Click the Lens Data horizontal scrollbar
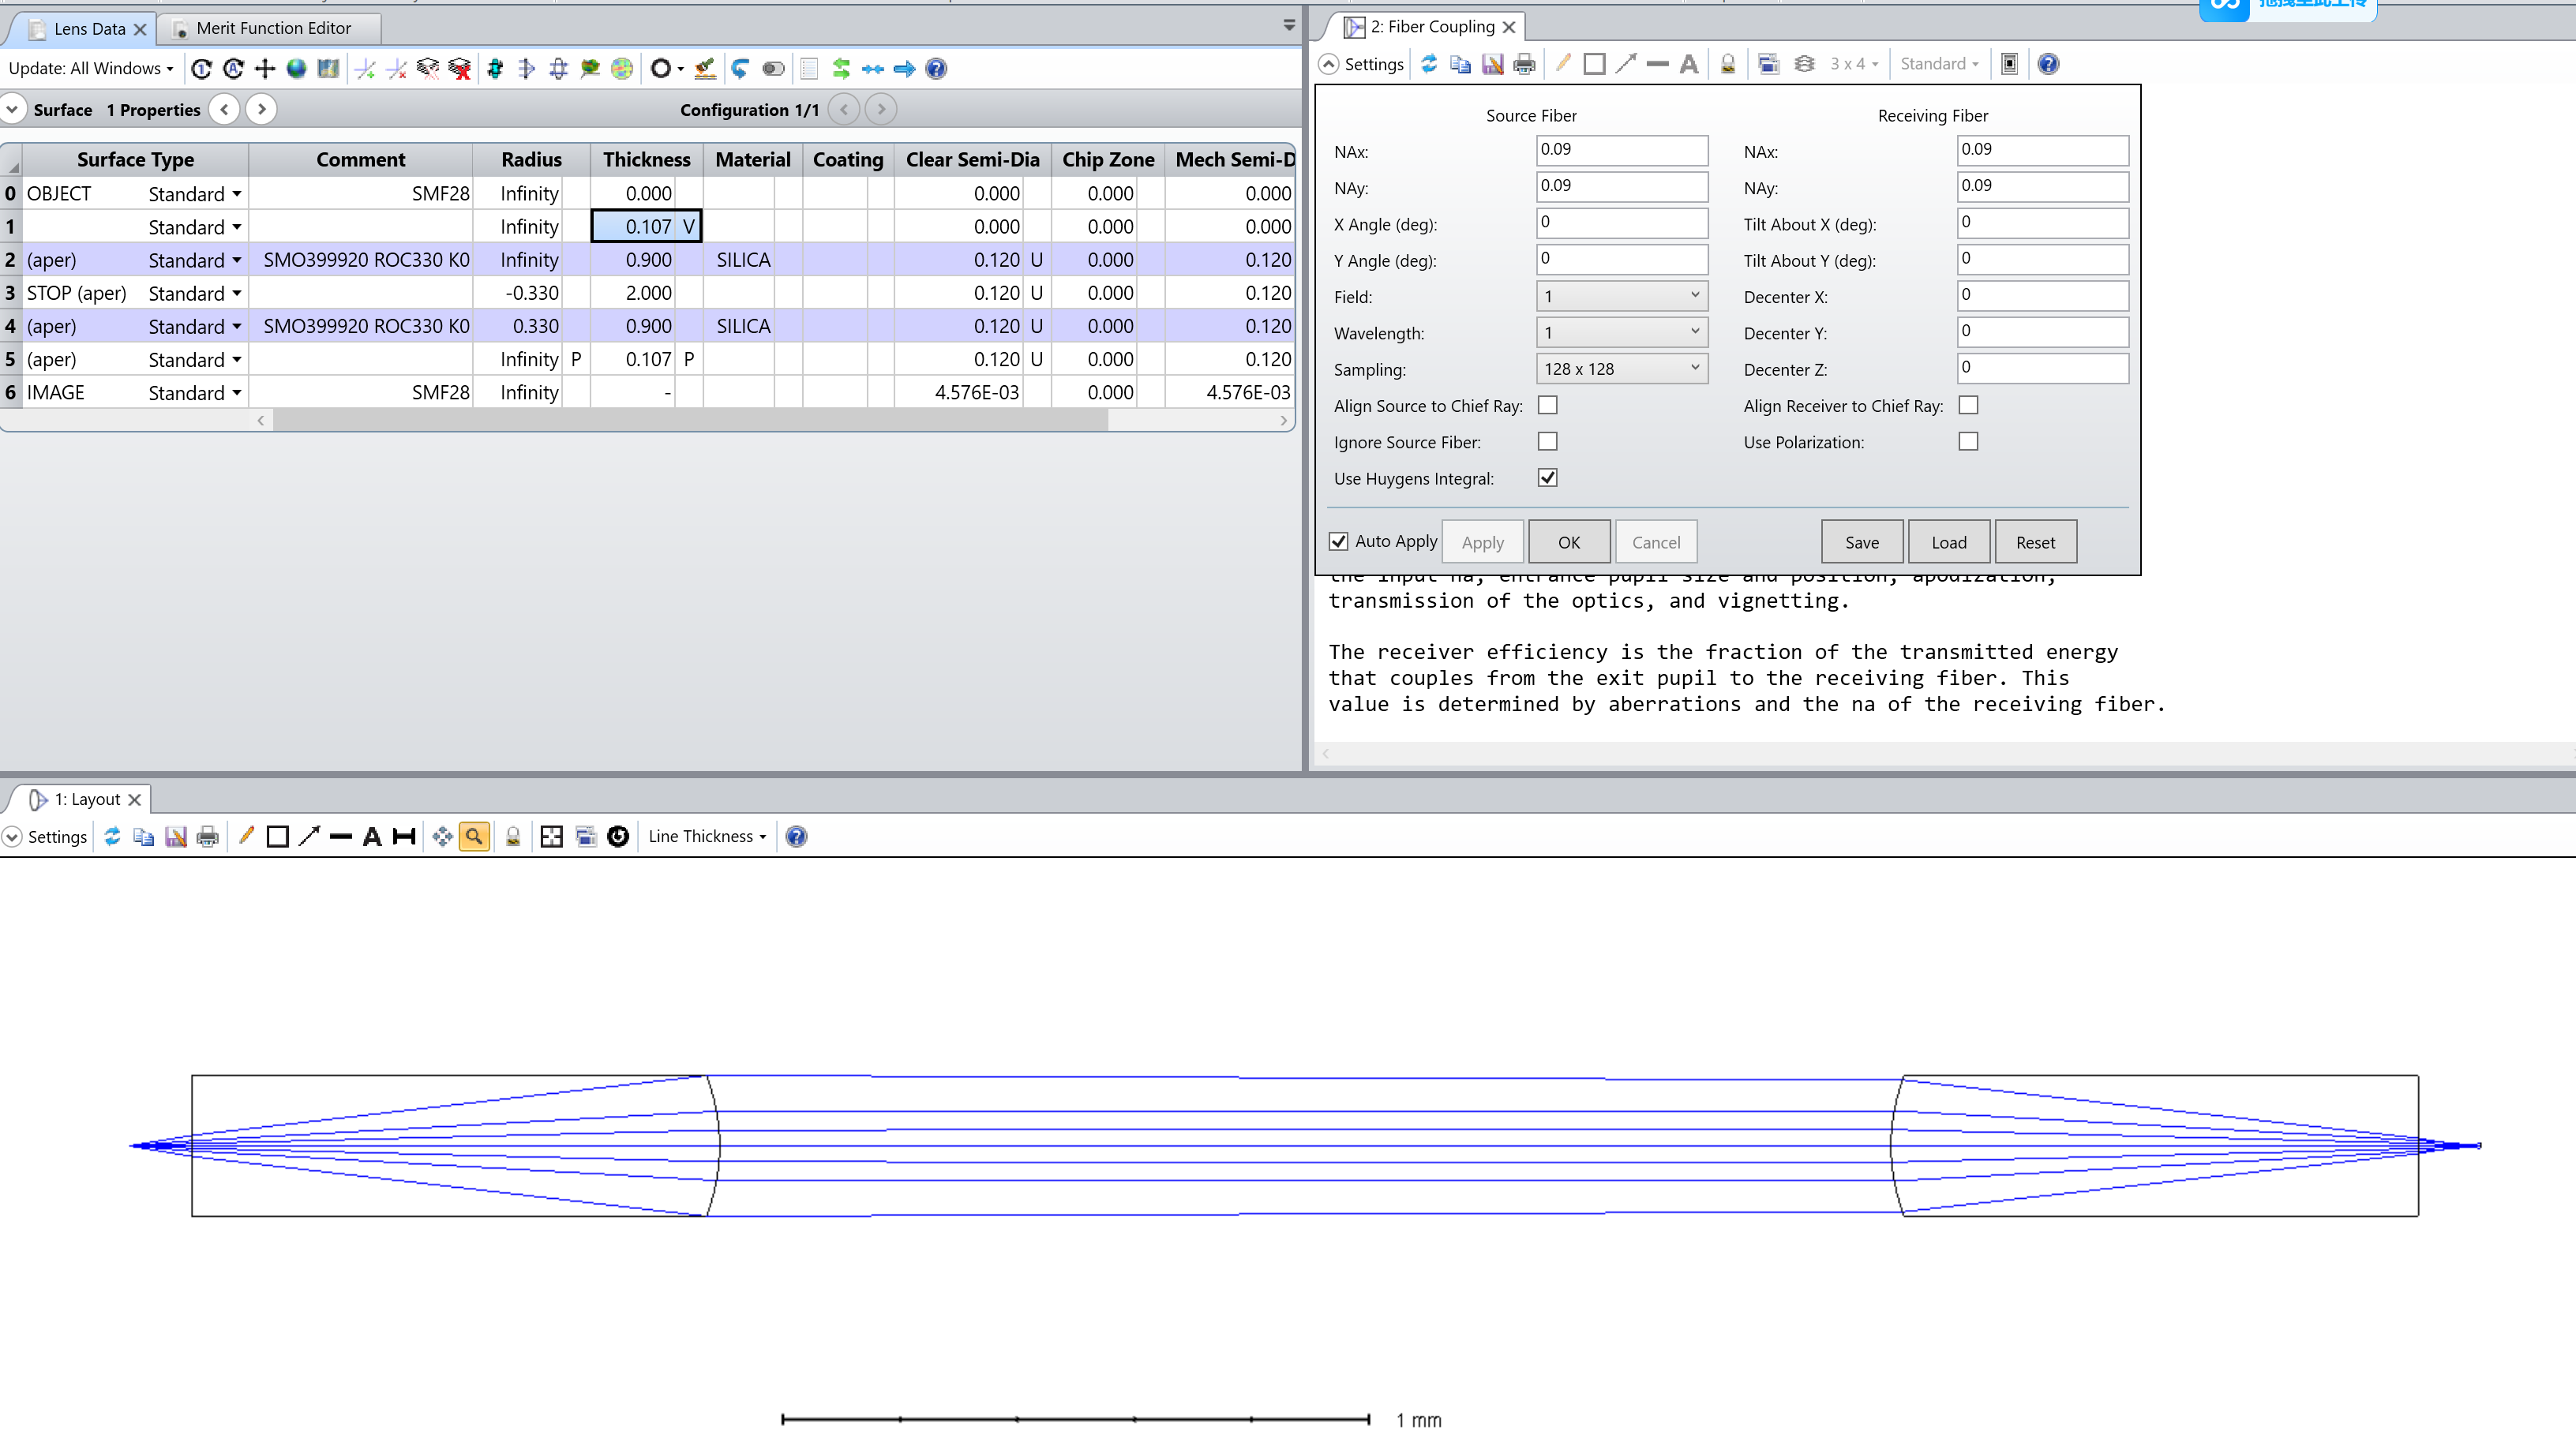This screenshot has width=2576, height=1434. (690, 421)
